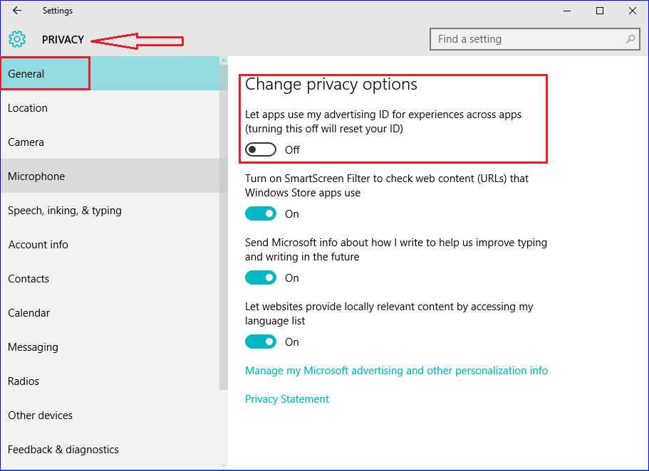The width and height of the screenshot is (649, 471).
Task: Click the Find a setting search box
Action: click(x=535, y=39)
